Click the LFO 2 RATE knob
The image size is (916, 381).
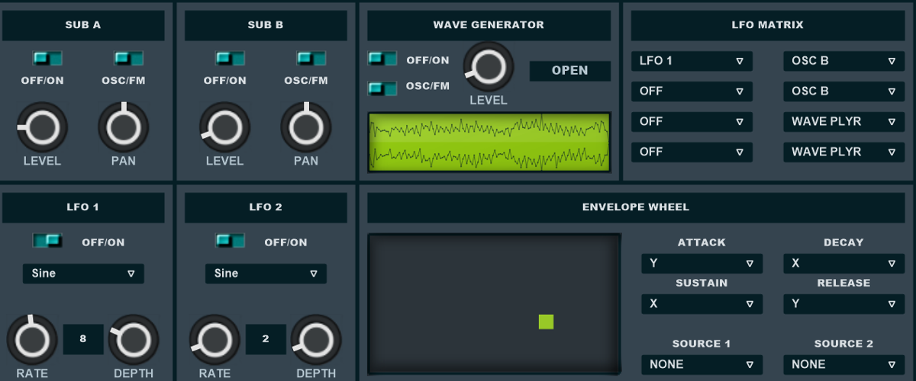214,339
